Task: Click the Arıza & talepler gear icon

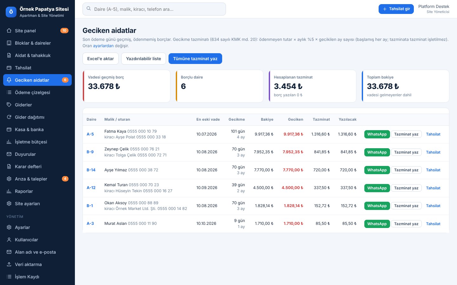Action: (9, 179)
